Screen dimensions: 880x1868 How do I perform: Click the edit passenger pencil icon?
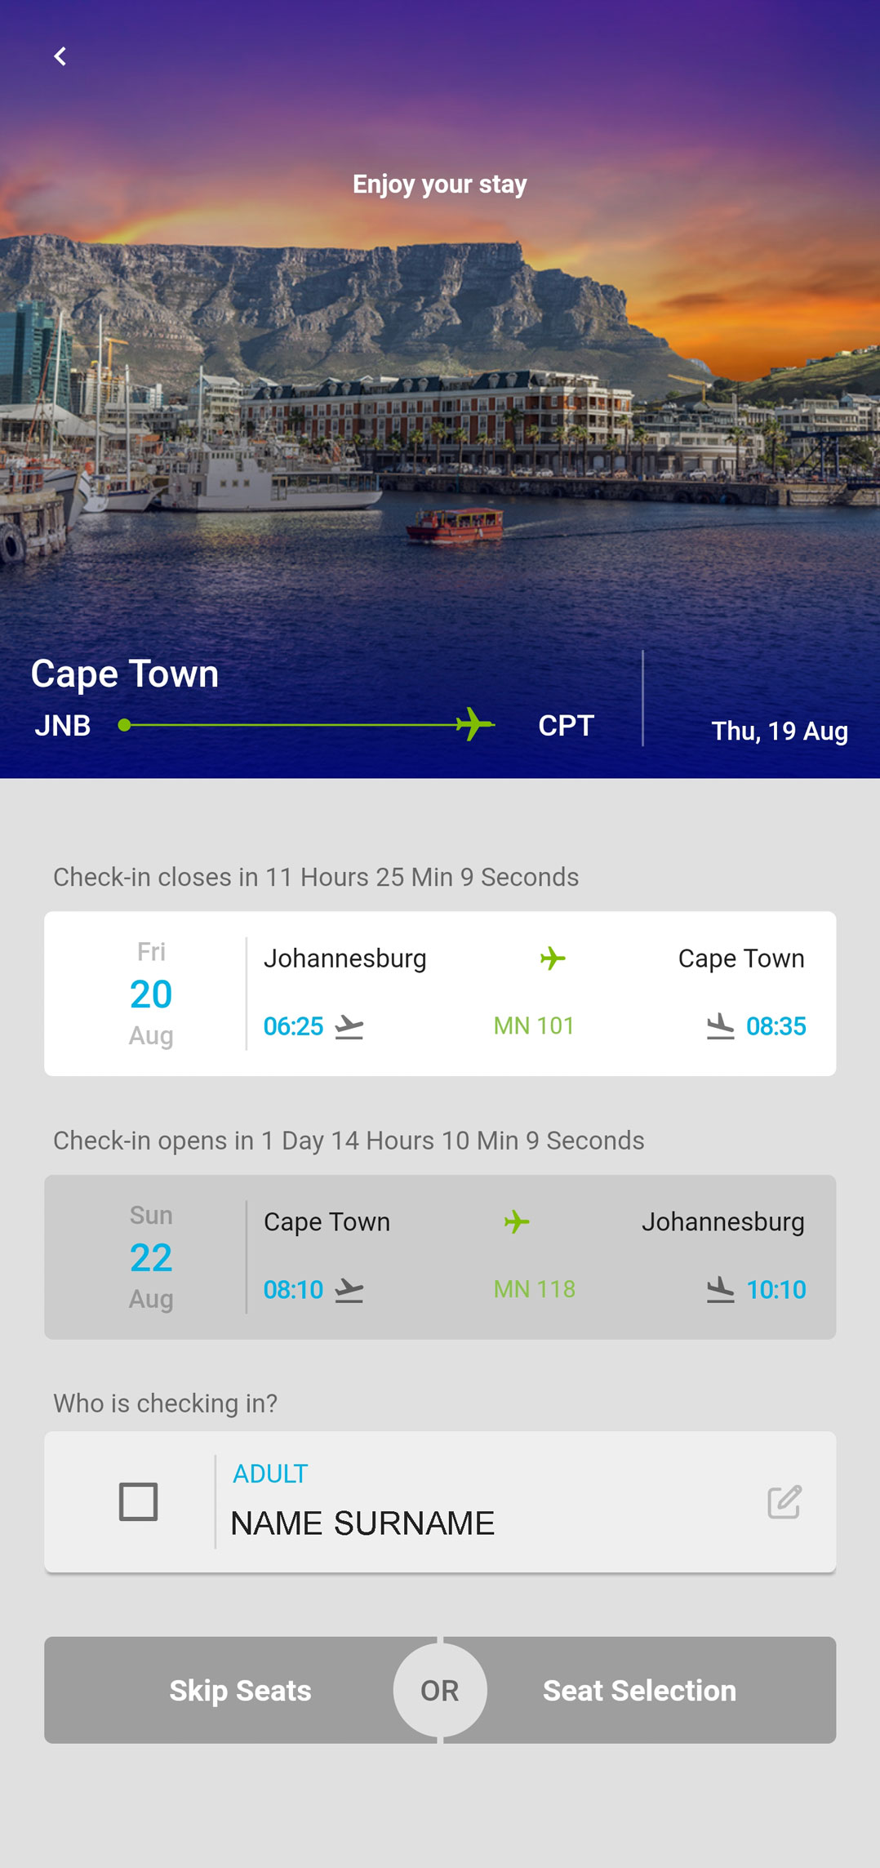[x=784, y=1502]
